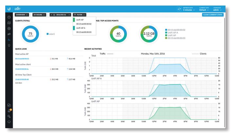The height and width of the screenshot is (137, 234).
Task: Open the Settings gears sidebar icon
Action: pos(9,116)
